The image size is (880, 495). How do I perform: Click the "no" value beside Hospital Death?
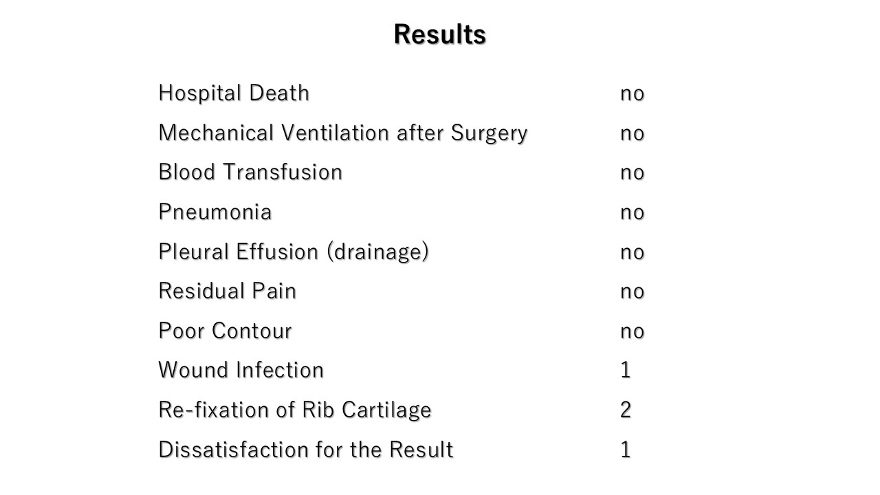[632, 93]
